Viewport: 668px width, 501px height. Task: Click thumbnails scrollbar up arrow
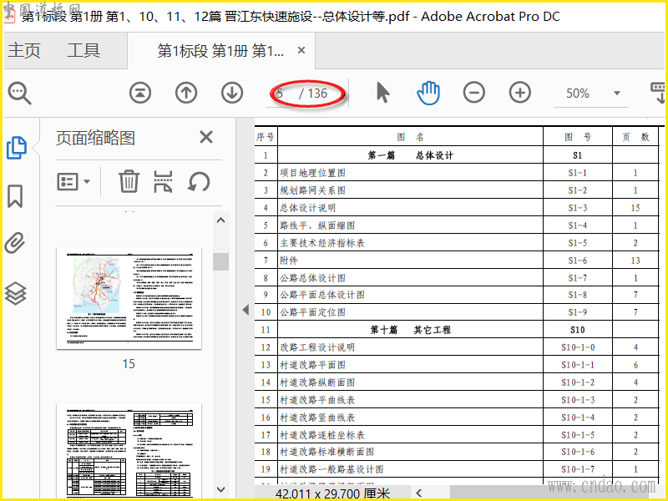click(220, 220)
